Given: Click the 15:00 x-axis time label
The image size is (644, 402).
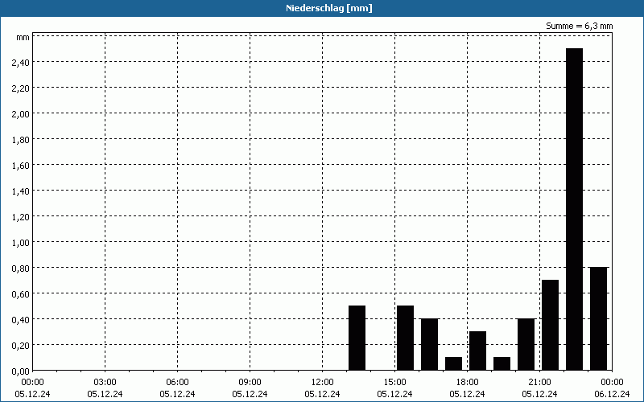Looking at the screenshot, I should point(394,383).
